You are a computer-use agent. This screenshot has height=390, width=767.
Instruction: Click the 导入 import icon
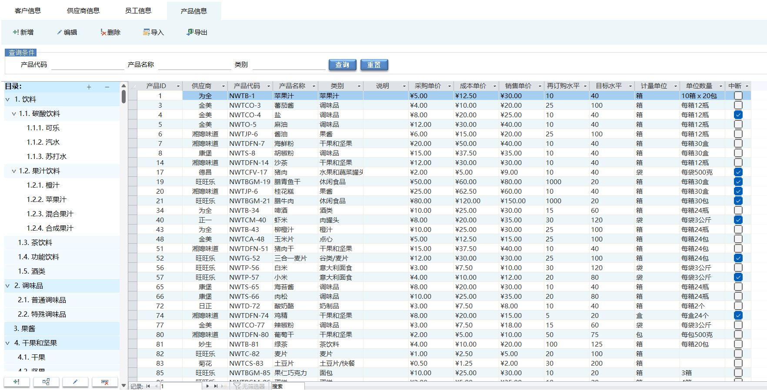point(147,32)
